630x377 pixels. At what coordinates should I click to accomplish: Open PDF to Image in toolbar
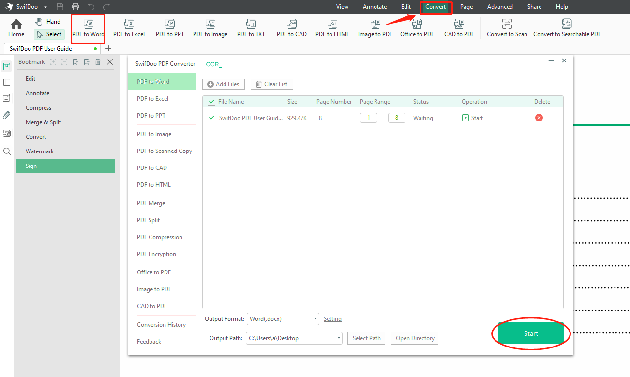coord(210,28)
